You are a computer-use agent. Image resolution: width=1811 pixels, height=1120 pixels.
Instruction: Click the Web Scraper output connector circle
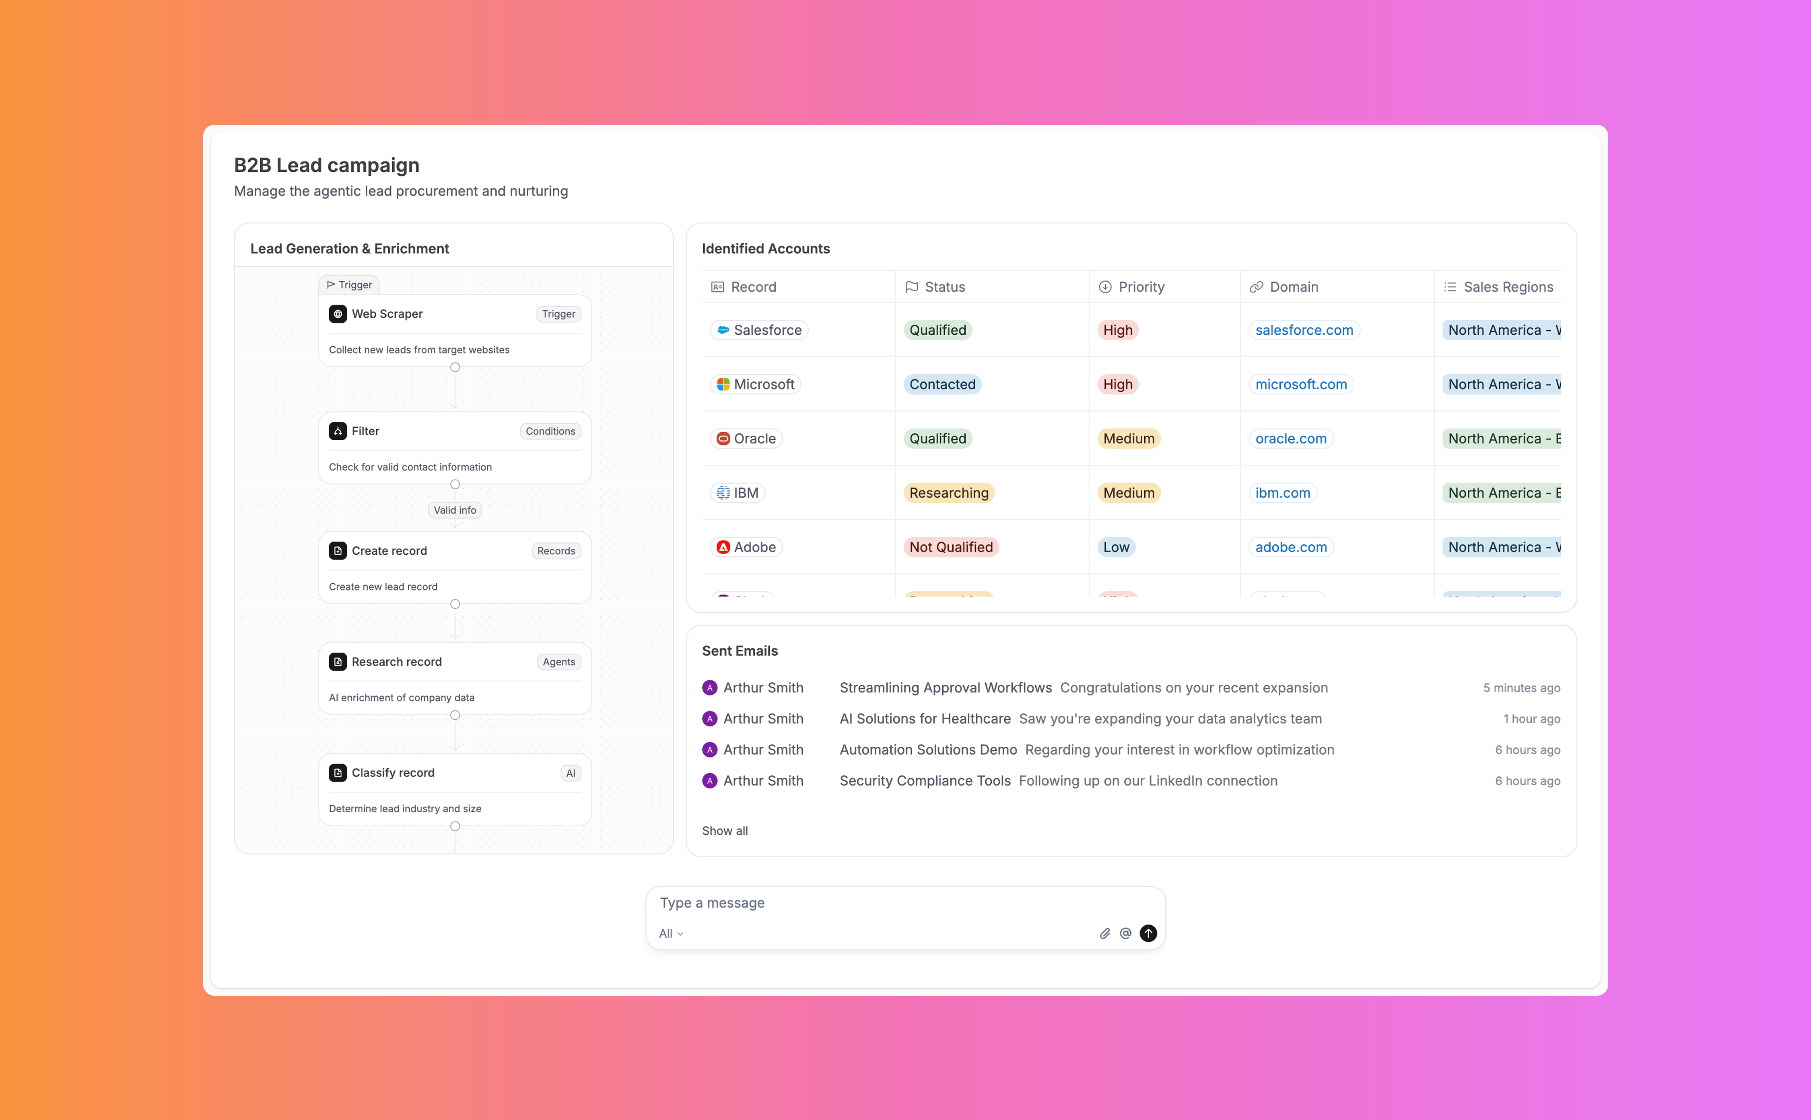[x=455, y=367]
